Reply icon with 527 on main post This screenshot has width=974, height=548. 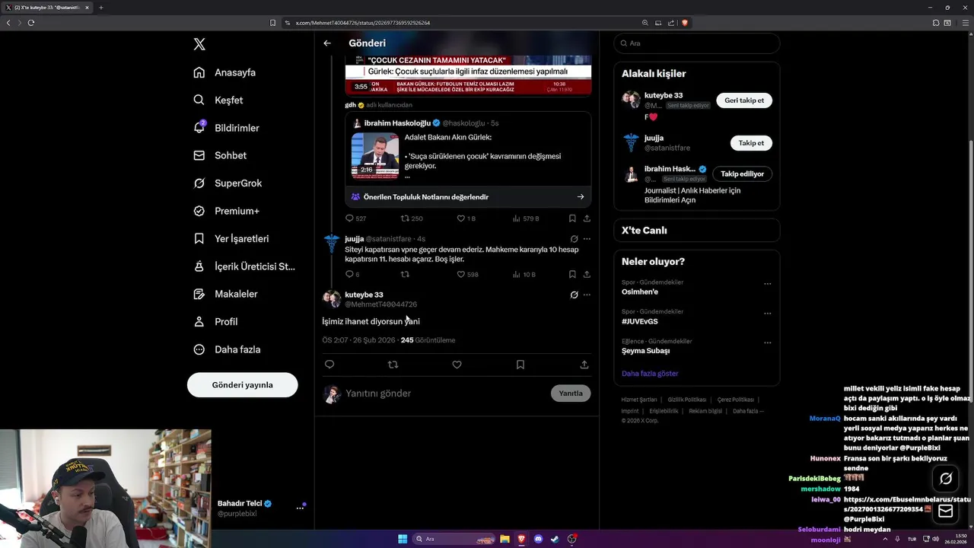(x=350, y=218)
